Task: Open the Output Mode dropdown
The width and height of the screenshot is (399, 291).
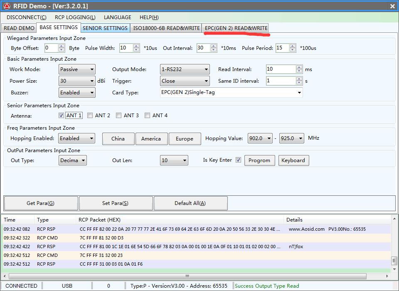Action: click(185, 69)
